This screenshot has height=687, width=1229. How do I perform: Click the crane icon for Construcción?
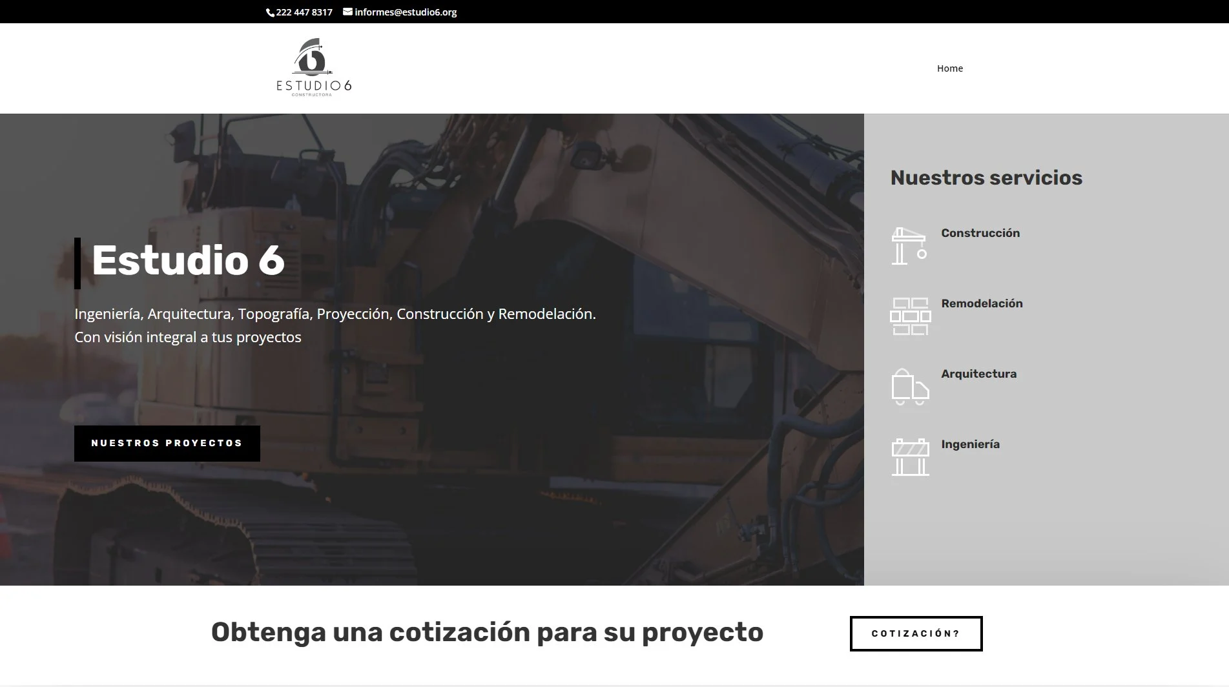tap(909, 246)
